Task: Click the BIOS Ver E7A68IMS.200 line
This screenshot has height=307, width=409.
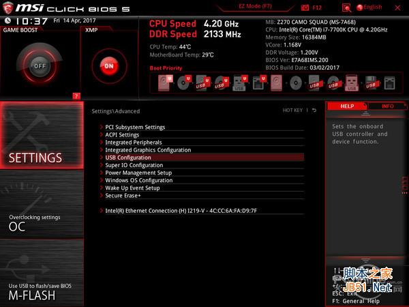Action: tap(297, 60)
